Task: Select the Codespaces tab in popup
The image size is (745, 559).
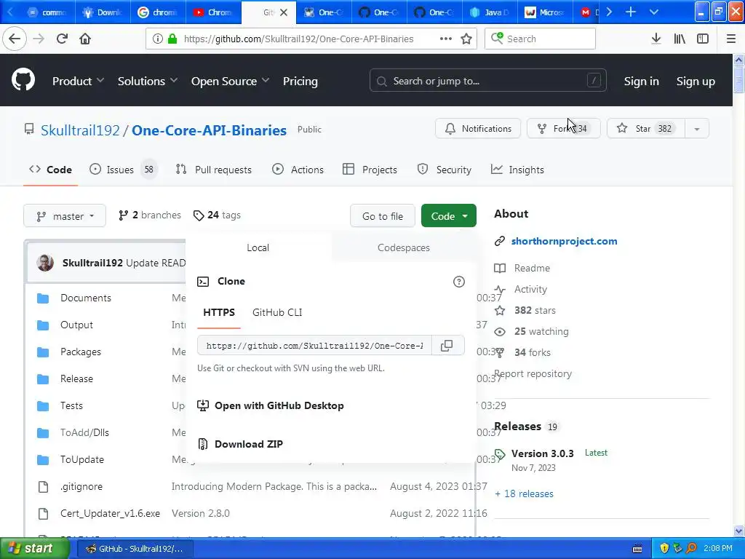Action: pos(403,247)
